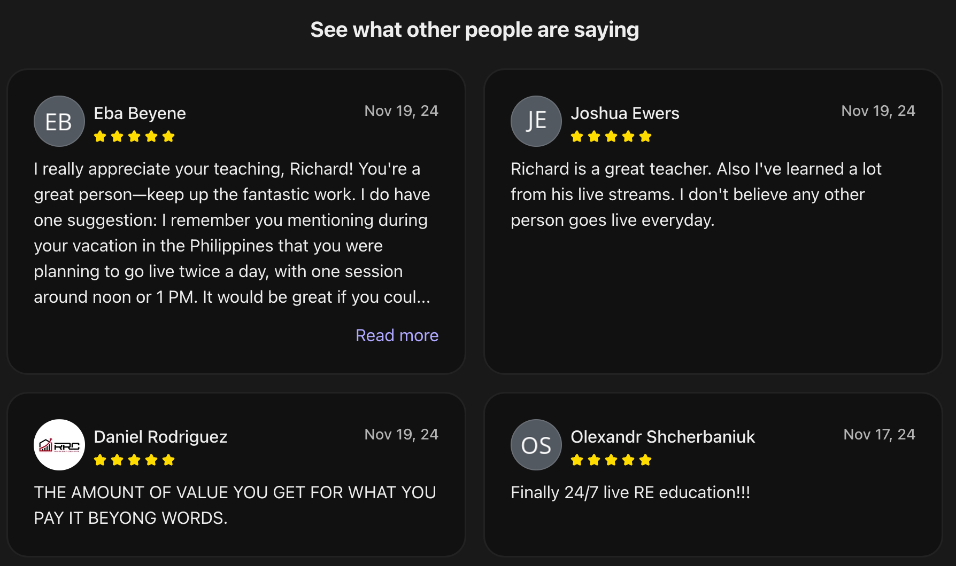Select Daniel Rodriguez's review card
Image resolution: width=956 pixels, height=566 pixels.
pyautogui.click(x=236, y=473)
